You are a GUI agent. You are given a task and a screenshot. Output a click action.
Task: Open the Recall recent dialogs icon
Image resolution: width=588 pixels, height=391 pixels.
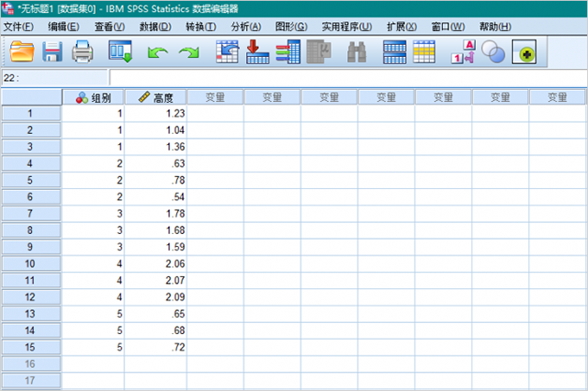pos(120,51)
